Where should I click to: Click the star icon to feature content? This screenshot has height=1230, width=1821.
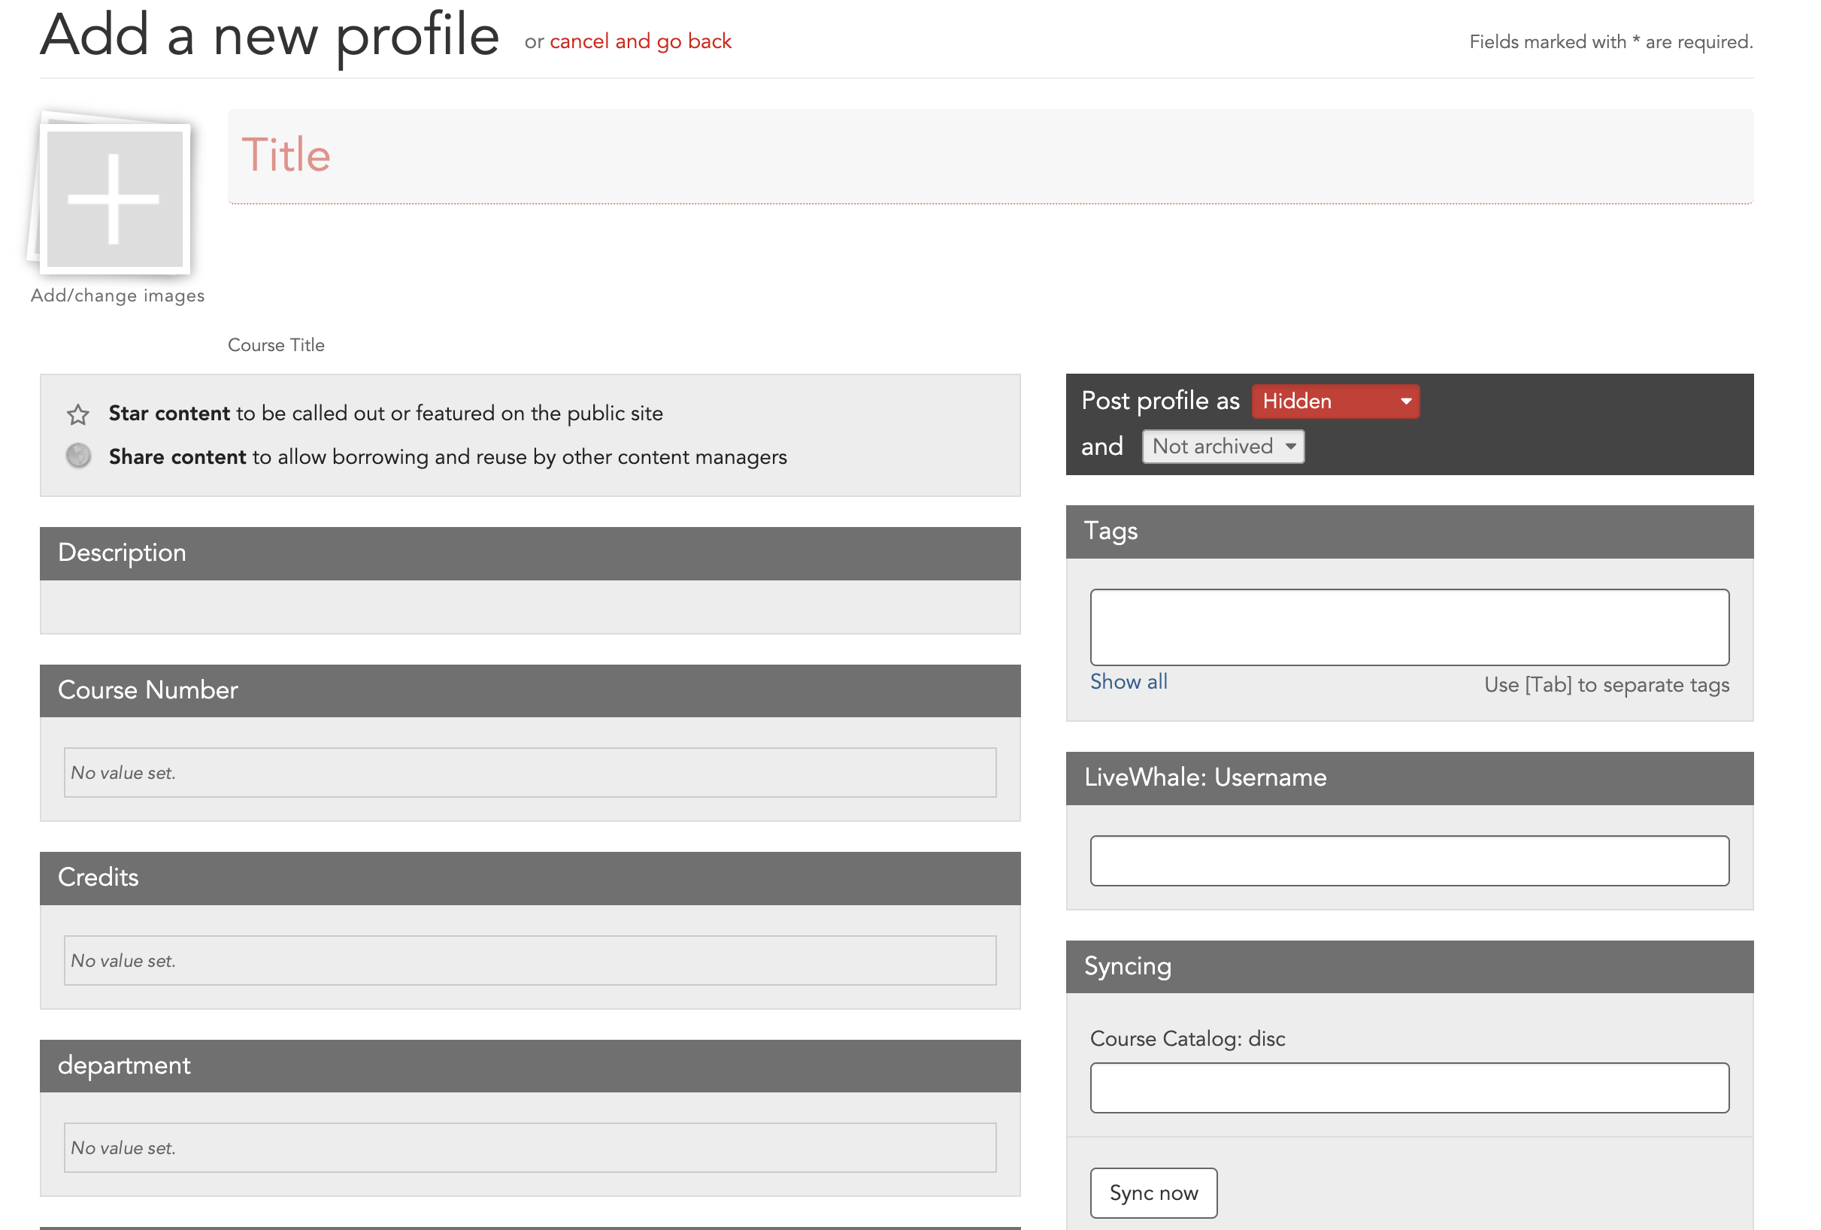tap(77, 414)
